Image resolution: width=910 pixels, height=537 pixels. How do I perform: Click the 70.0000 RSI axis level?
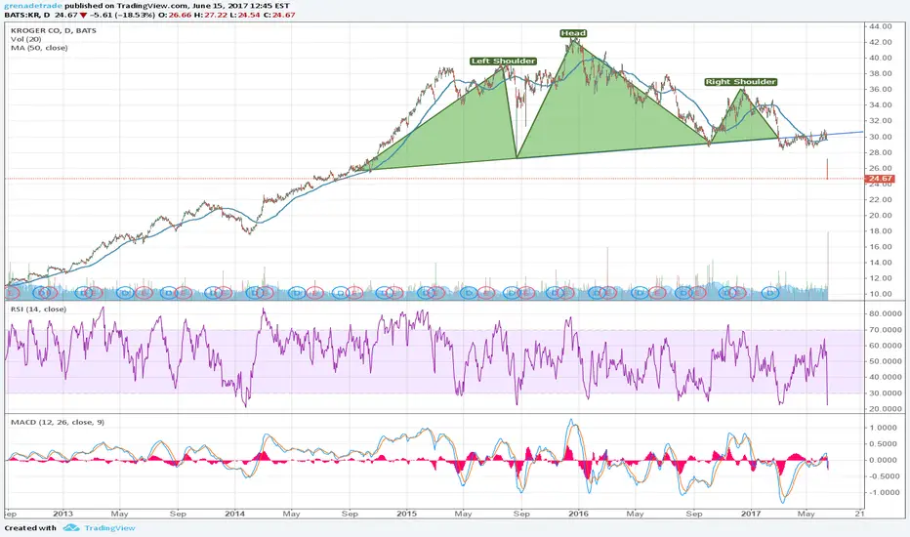pos(885,330)
